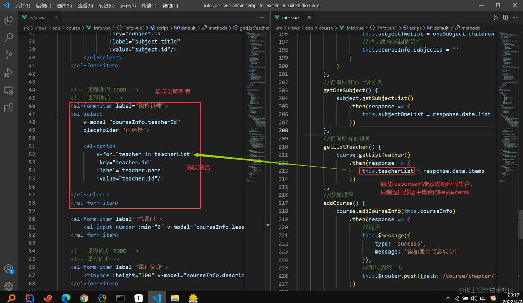
Task: Click the right editor vertical scrollbar
Action: tap(521, 224)
